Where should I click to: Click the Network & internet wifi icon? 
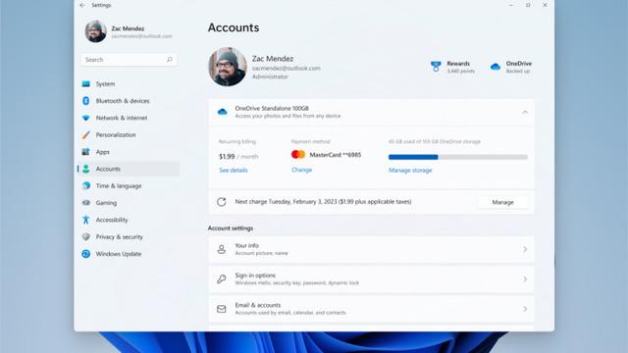click(x=85, y=118)
